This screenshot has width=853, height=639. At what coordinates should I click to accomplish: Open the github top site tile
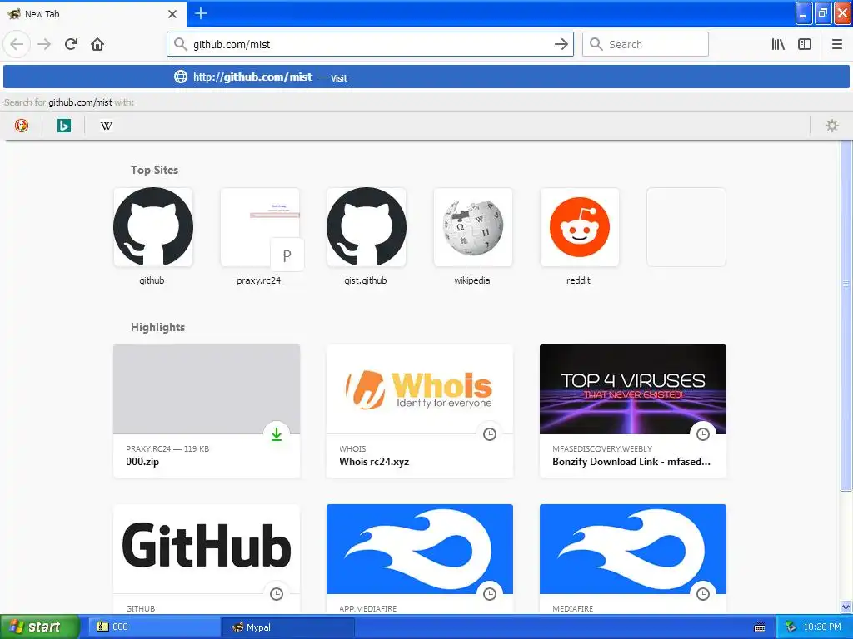(153, 227)
